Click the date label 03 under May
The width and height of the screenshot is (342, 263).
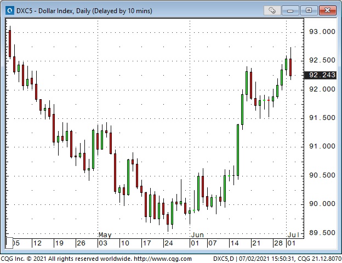pos(103,243)
